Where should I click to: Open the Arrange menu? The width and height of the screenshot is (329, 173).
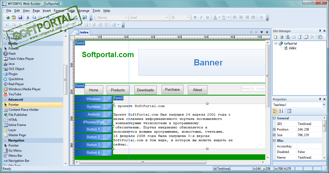coord(84,11)
